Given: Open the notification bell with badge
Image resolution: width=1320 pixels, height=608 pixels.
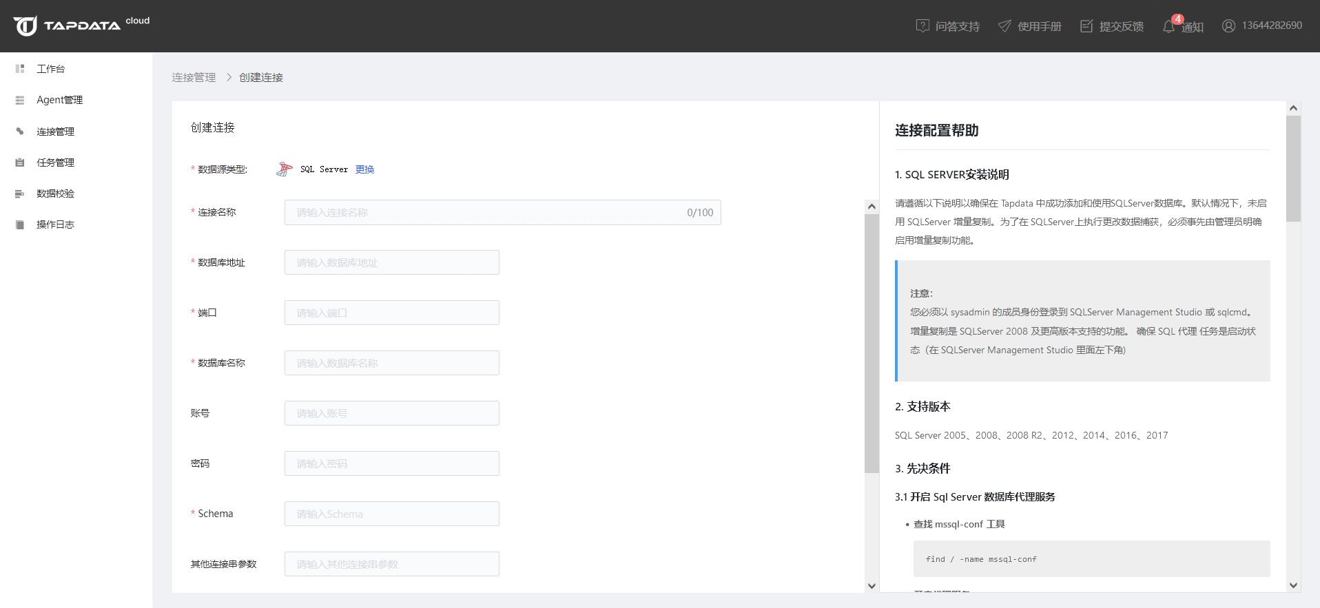Looking at the screenshot, I should point(1169,26).
